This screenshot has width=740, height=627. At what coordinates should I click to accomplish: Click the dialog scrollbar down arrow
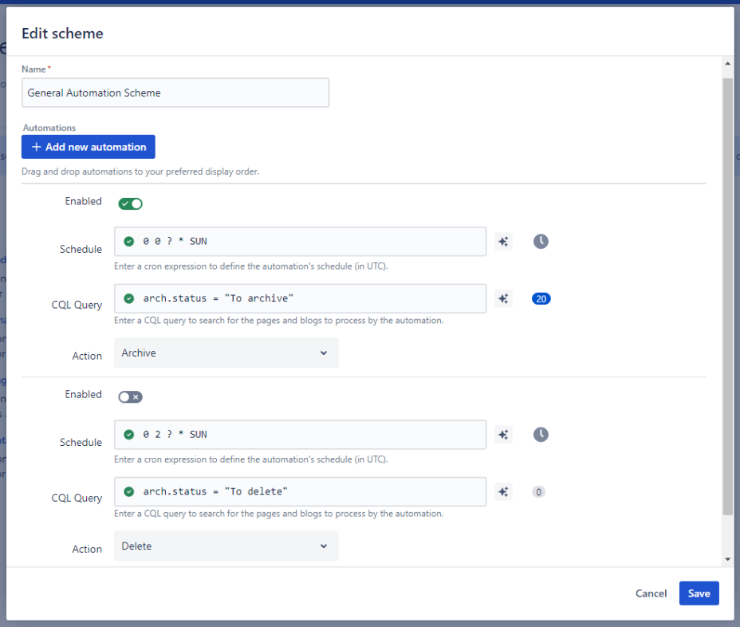point(727,559)
